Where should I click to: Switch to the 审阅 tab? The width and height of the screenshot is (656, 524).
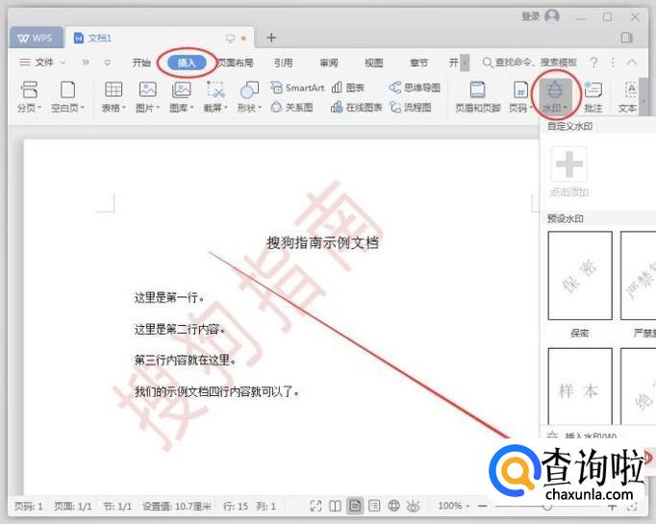[329, 62]
